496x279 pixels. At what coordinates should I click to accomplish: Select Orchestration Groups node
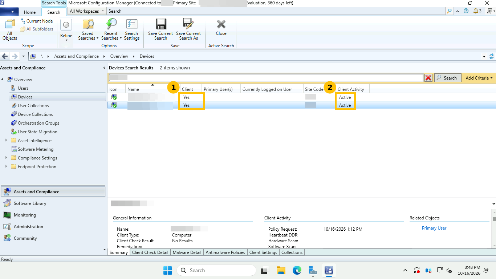[38, 123]
